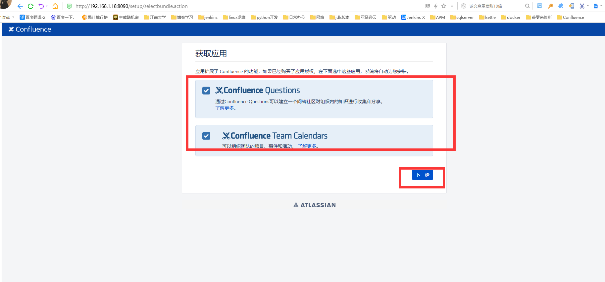605x282 pixels.
Task: Click the scissors screenshot tool icon
Action: click(x=582, y=6)
